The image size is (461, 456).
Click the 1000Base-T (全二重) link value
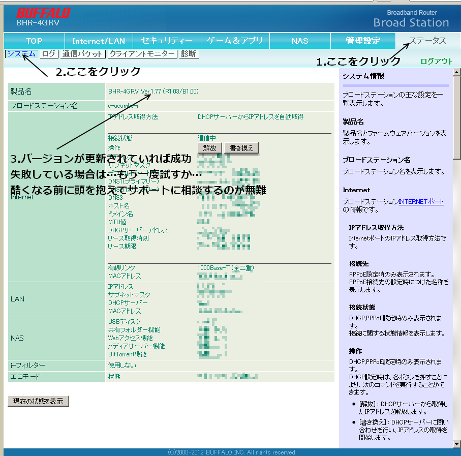(225, 268)
